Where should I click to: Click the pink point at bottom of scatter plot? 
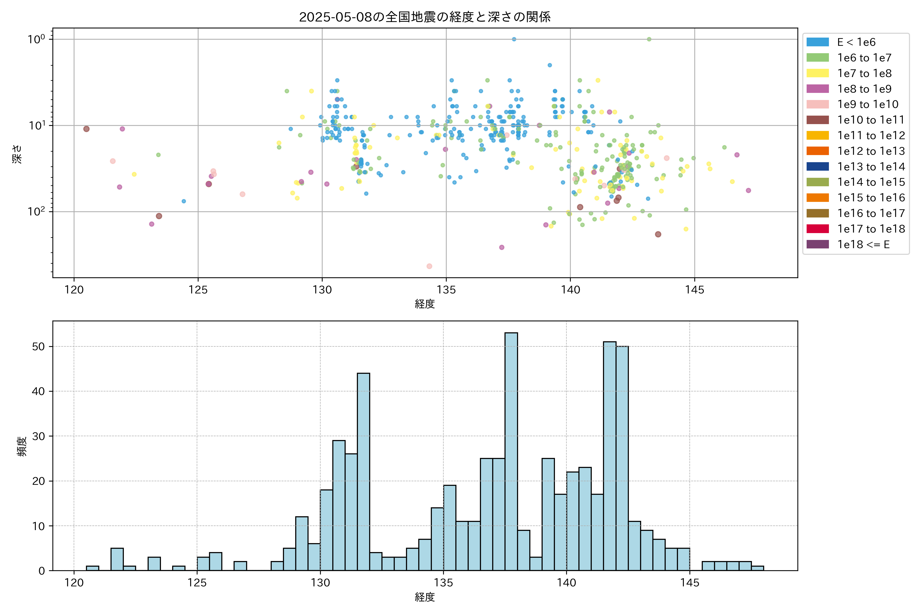429,266
